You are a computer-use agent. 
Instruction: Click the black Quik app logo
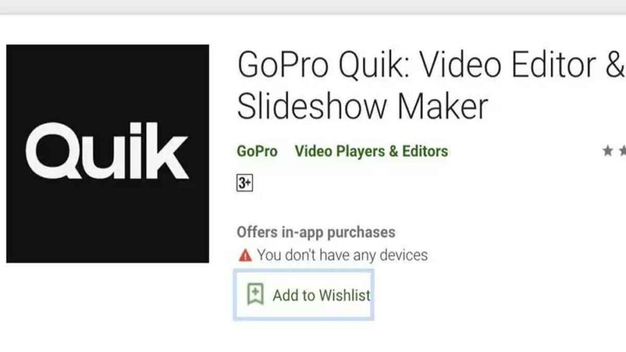pos(108,154)
